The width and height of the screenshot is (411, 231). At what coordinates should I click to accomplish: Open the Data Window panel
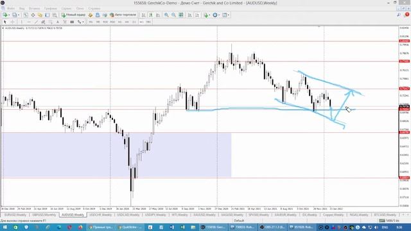tap(33, 15)
